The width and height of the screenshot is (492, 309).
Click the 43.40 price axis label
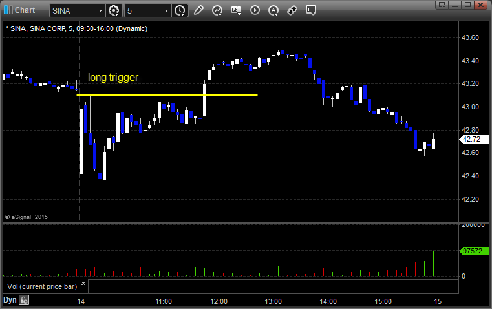471,61
